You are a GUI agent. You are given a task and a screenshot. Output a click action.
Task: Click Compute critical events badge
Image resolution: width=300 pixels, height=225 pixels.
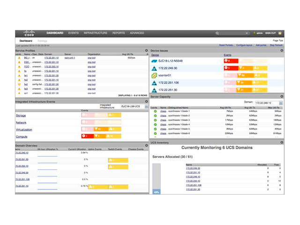coord(88,136)
